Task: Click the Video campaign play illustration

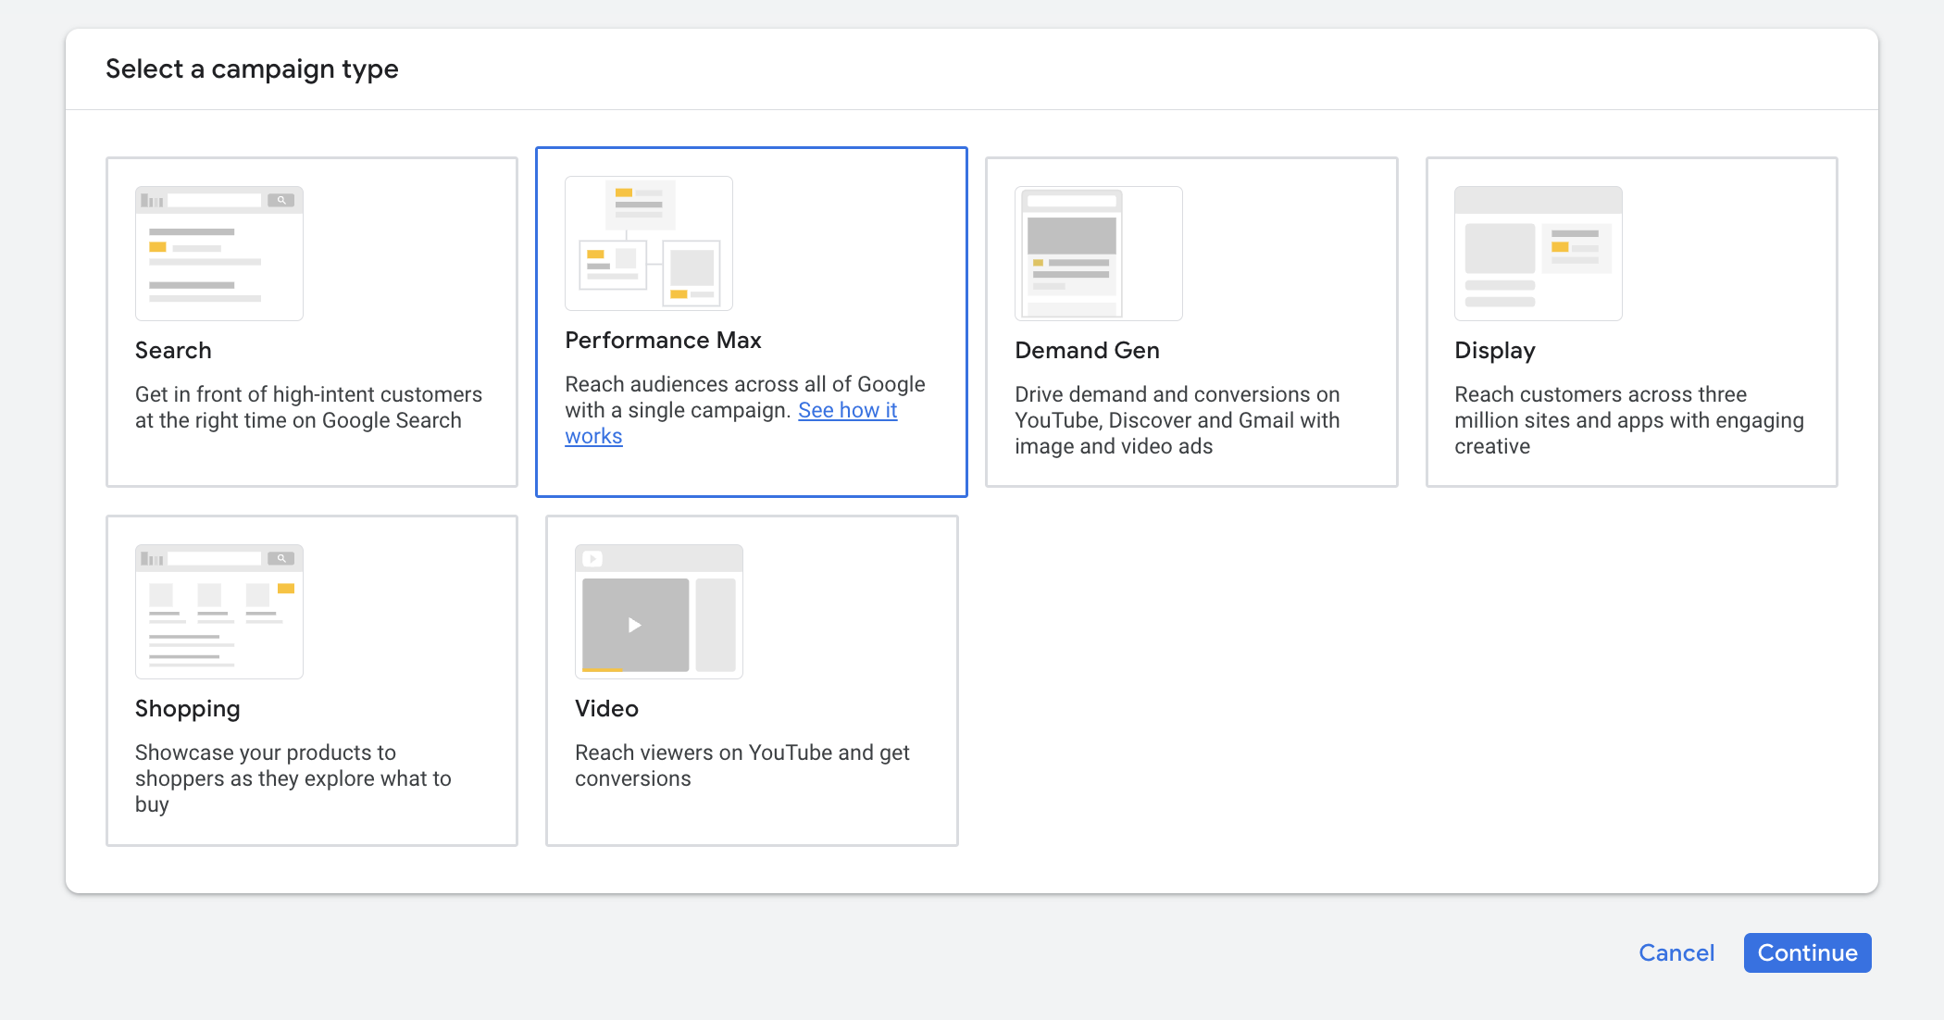Action: (x=659, y=612)
